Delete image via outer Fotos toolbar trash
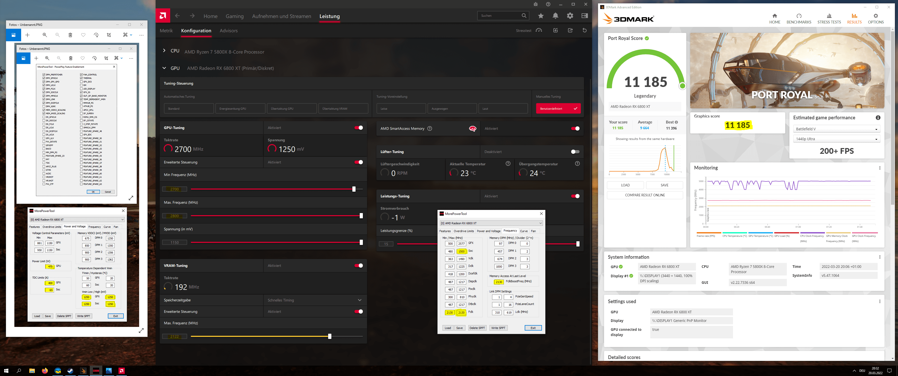Screen dimensions: 898x376 pyautogui.click(x=70, y=35)
